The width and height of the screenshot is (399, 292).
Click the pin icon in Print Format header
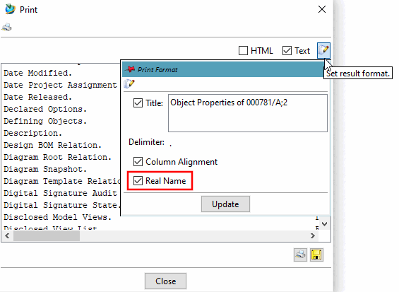(131, 69)
